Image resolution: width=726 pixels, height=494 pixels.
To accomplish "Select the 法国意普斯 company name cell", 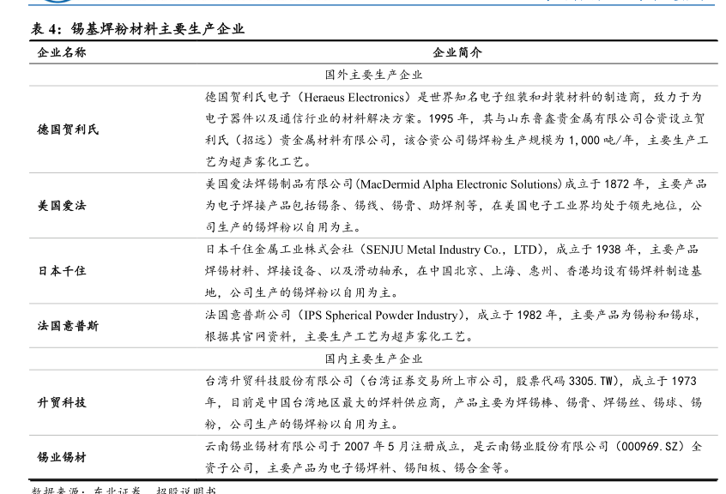I will click(68, 326).
